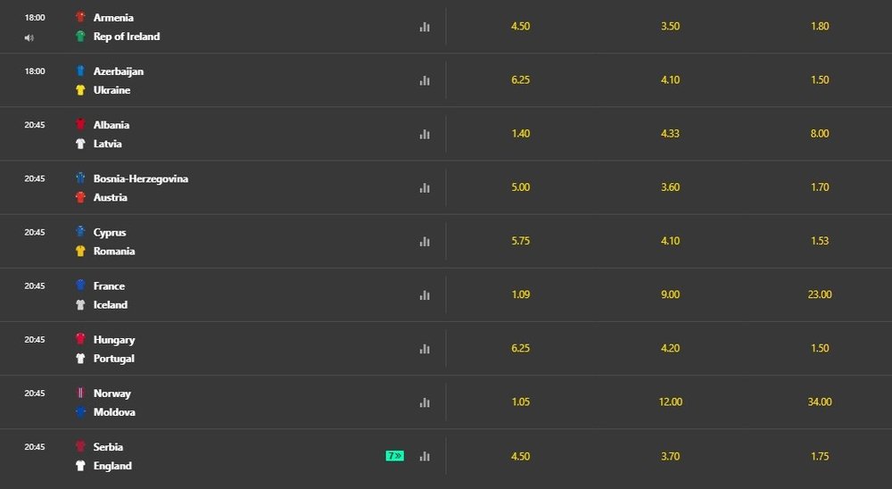
Task: Select Norway win odds 1.05
Action: pos(521,402)
